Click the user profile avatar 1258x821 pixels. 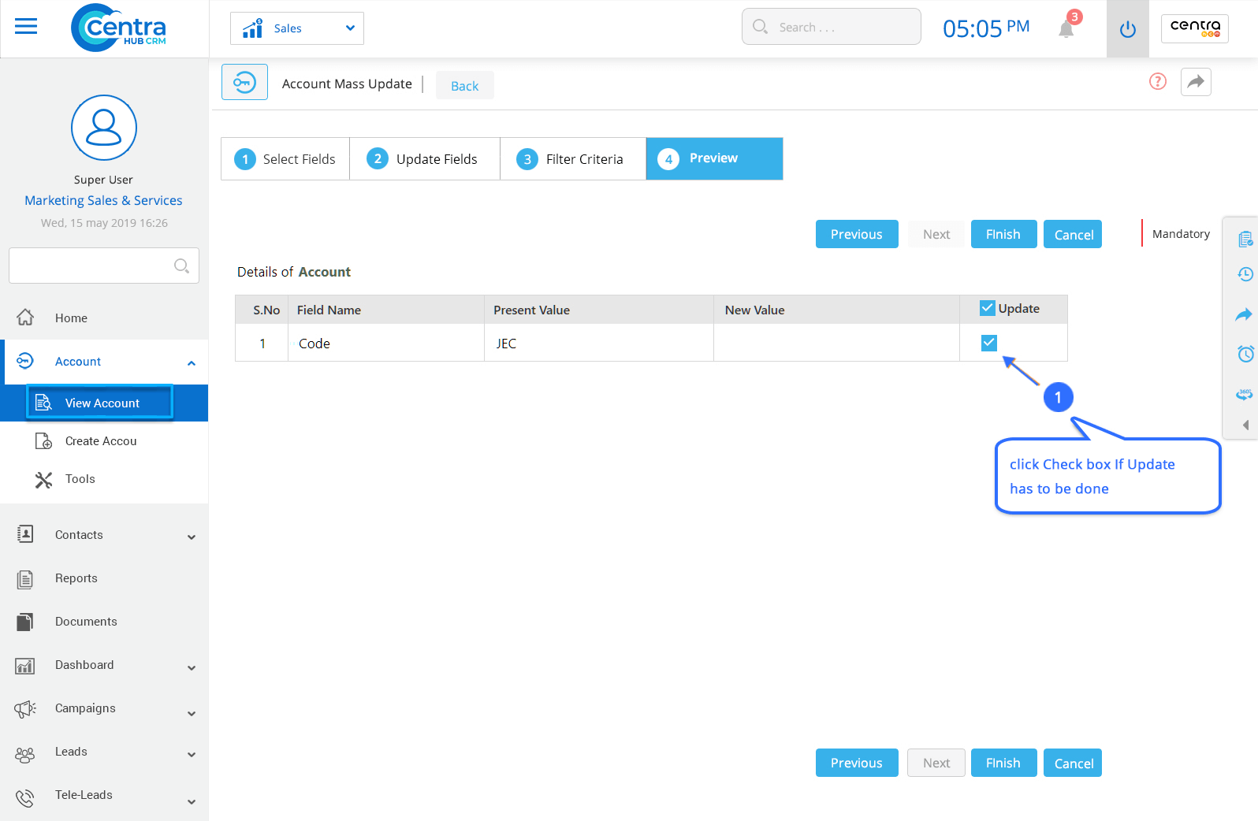tap(104, 128)
